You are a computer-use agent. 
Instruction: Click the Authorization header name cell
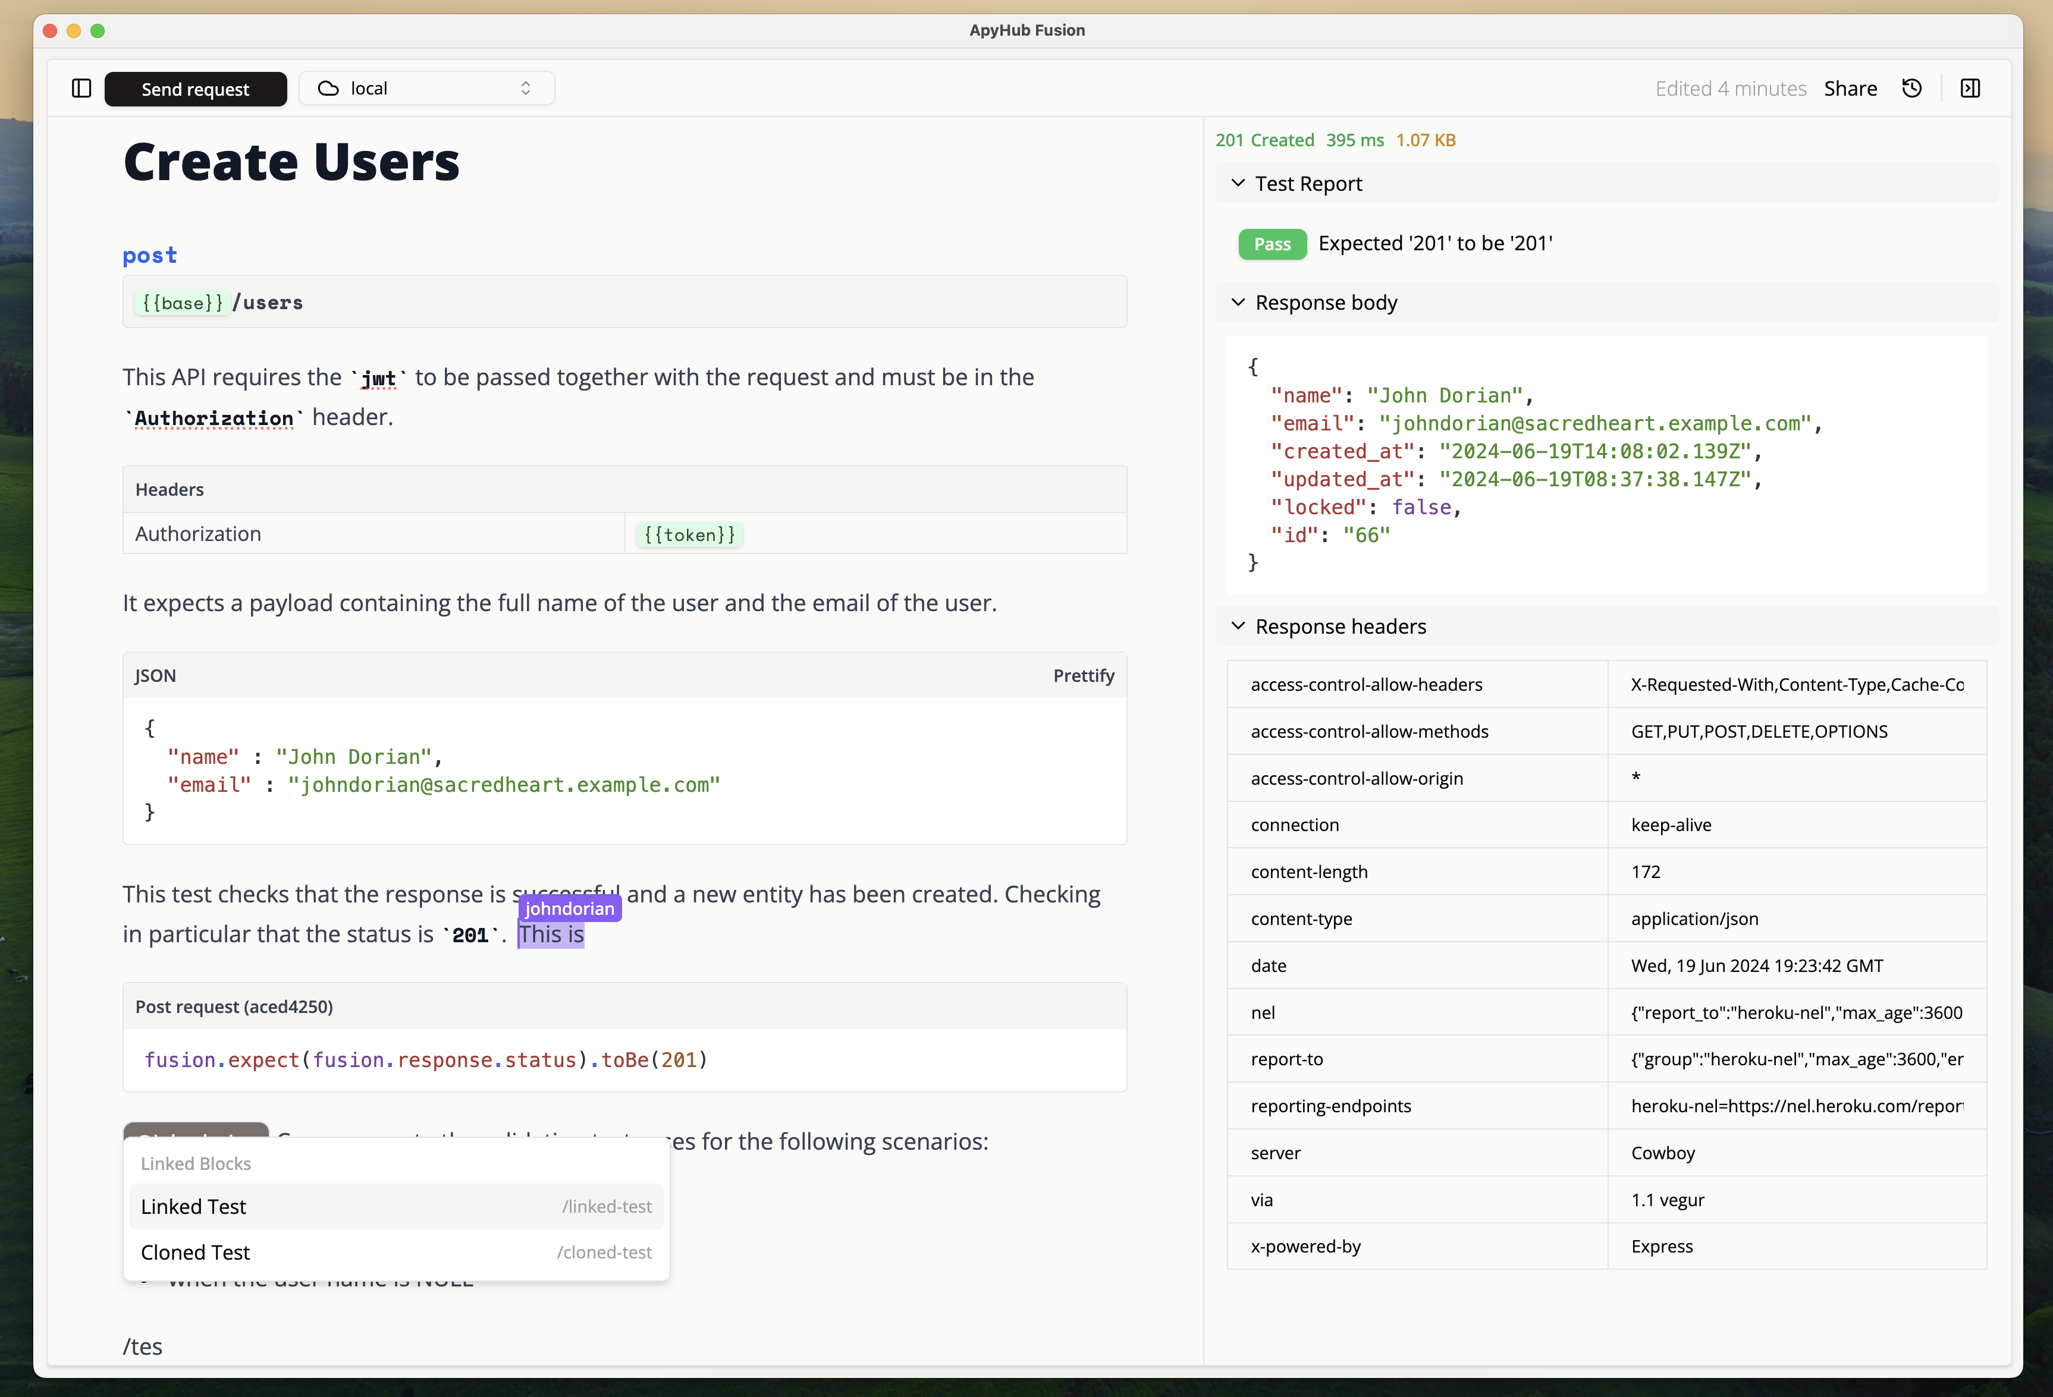[373, 533]
